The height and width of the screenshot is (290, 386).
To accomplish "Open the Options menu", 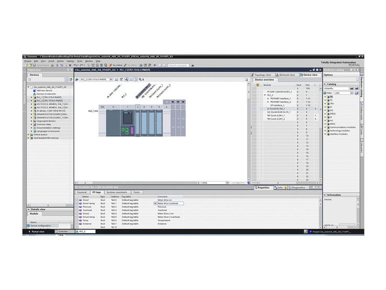I will pos(71,61).
